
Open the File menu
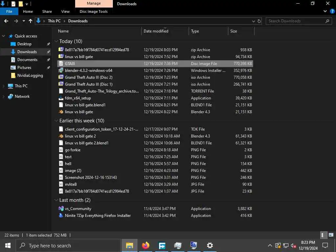[9, 11]
